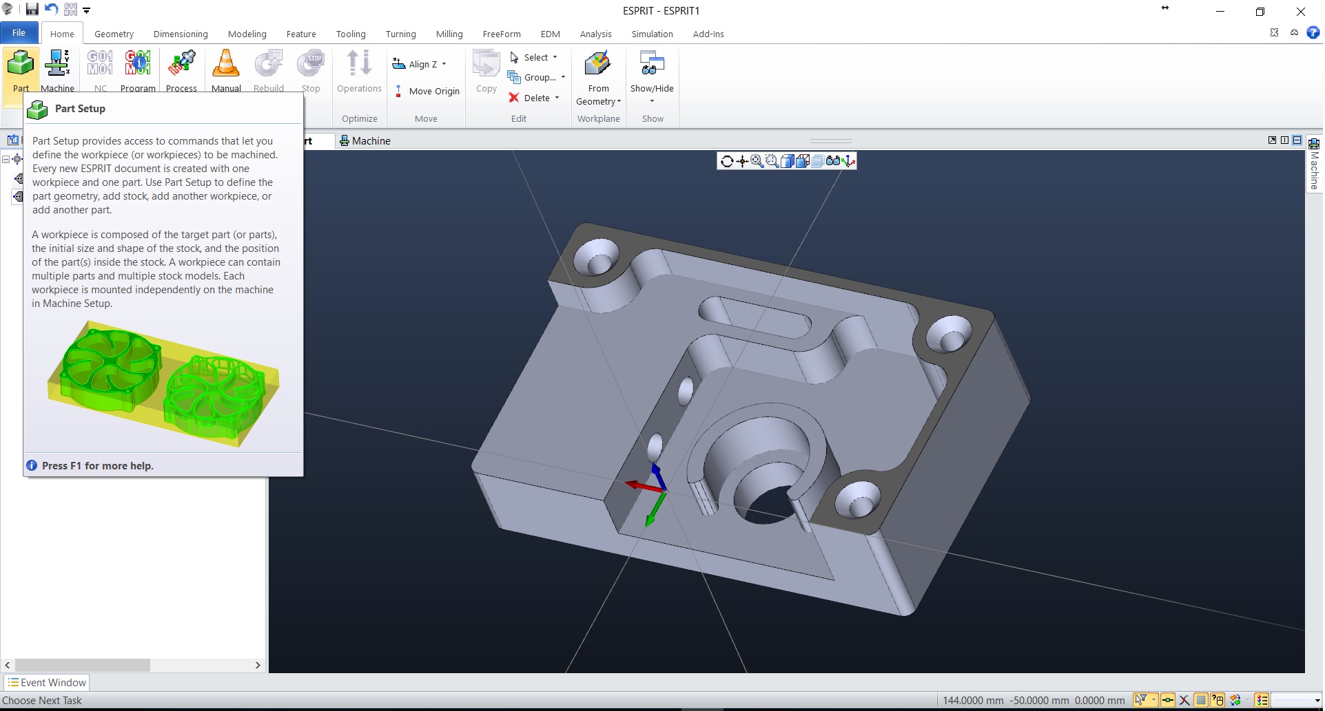The width and height of the screenshot is (1325, 711).
Task: Switch to the Analysis tab
Action: click(x=595, y=34)
